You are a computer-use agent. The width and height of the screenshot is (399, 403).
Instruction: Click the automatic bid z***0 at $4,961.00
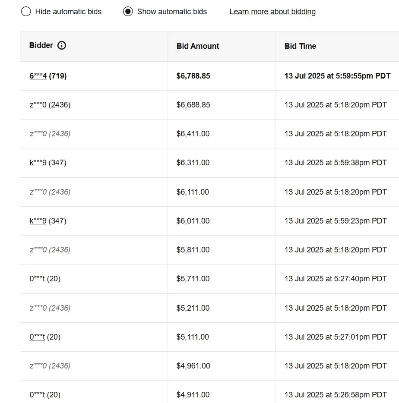tap(50, 366)
